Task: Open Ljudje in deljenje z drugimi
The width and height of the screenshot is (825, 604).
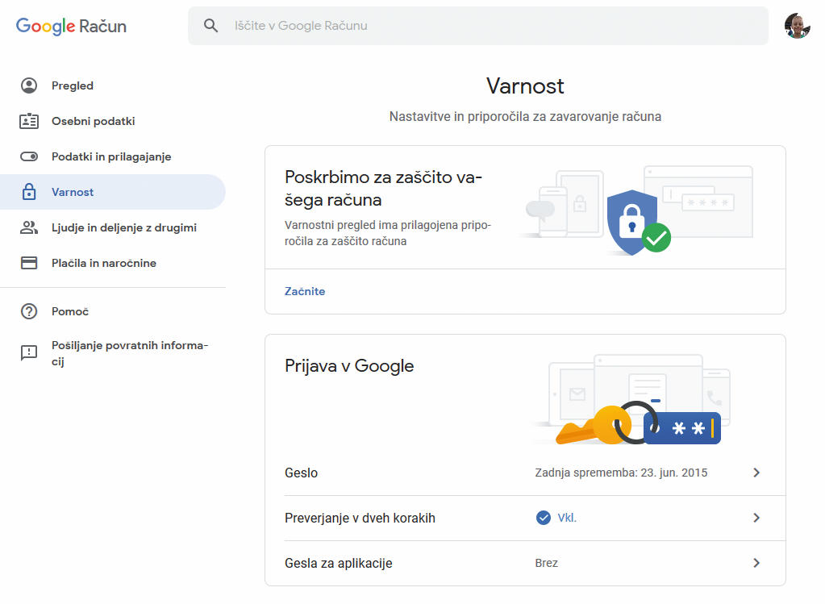Action: (113, 227)
